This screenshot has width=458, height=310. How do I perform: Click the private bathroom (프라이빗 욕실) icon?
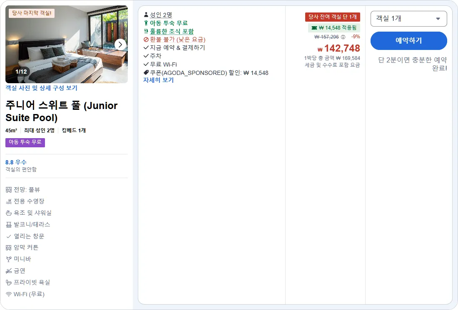[9, 283]
